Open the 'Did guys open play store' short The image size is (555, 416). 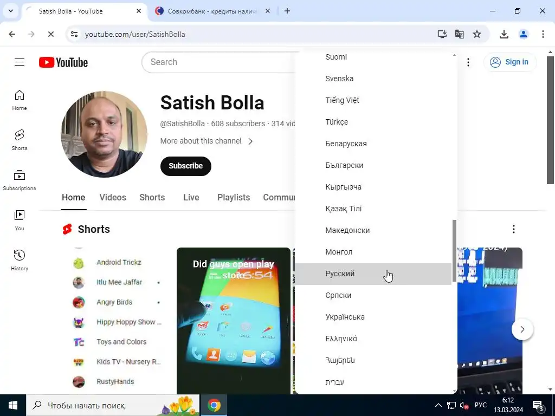pos(233,321)
